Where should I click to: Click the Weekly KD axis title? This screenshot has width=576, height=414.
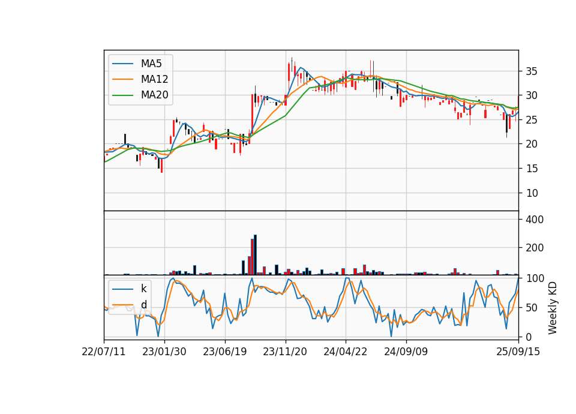pyautogui.click(x=553, y=308)
